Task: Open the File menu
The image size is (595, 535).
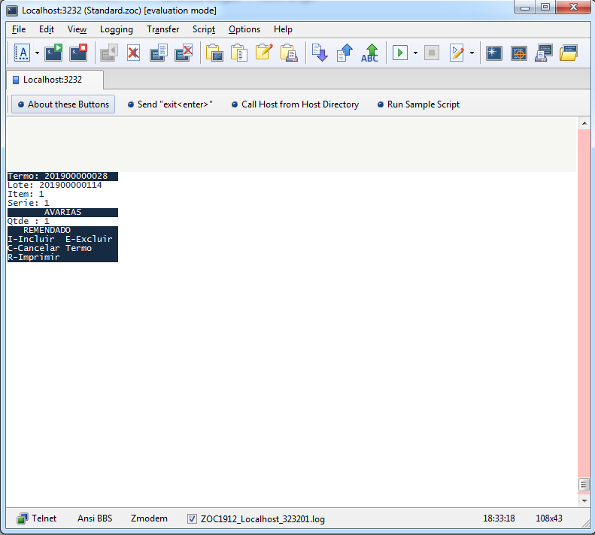Action: coord(19,29)
